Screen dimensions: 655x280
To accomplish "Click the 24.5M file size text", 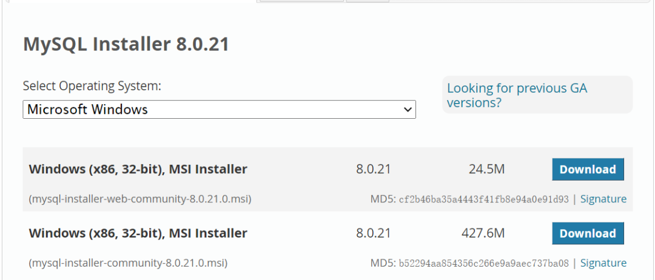I will point(486,170).
